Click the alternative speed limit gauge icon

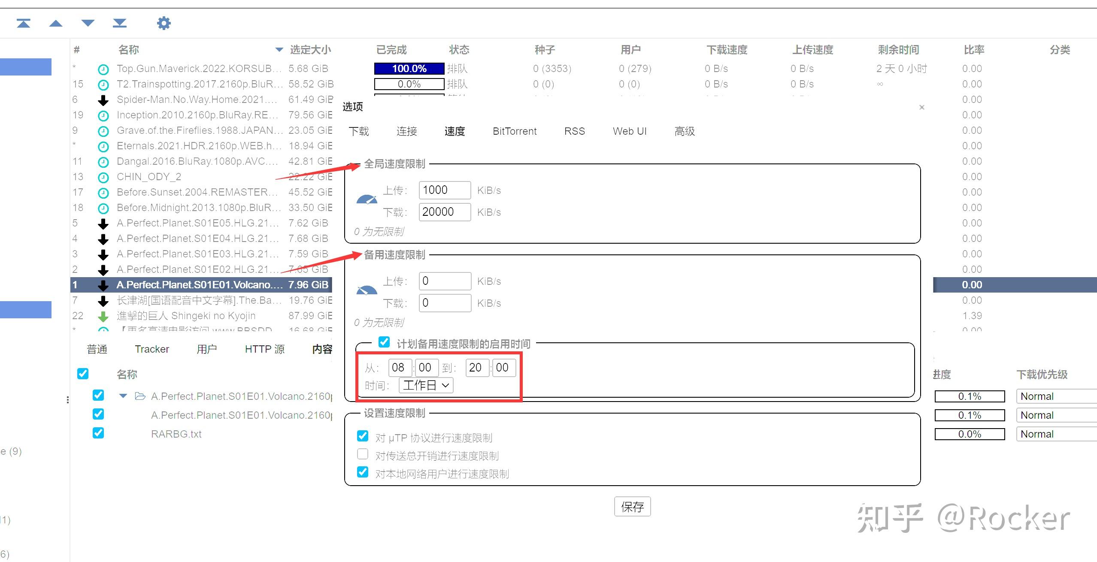click(366, 290)
